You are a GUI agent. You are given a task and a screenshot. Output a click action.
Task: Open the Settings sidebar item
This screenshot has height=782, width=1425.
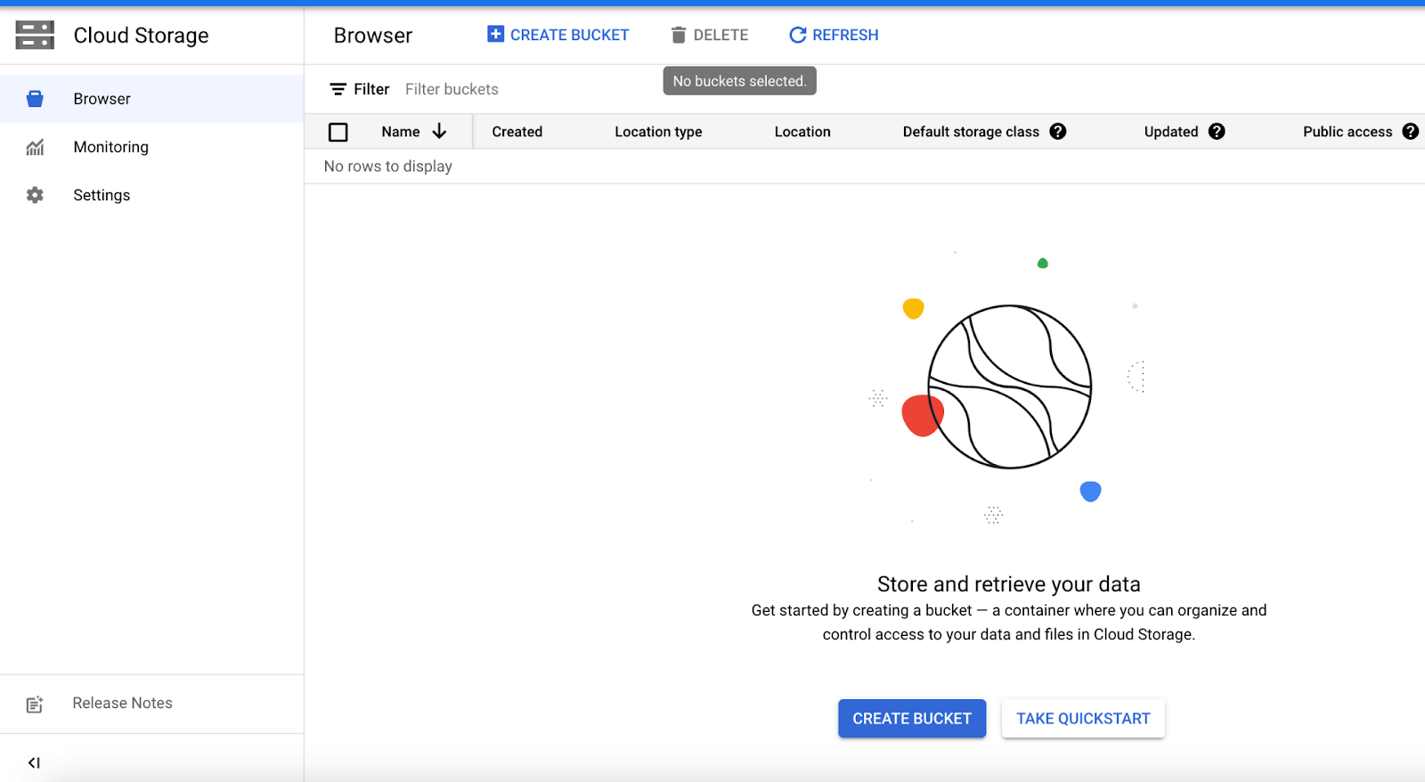point(151,195)
